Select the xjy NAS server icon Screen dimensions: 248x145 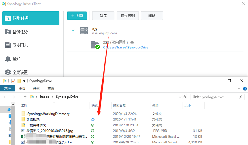click(84, 31)
